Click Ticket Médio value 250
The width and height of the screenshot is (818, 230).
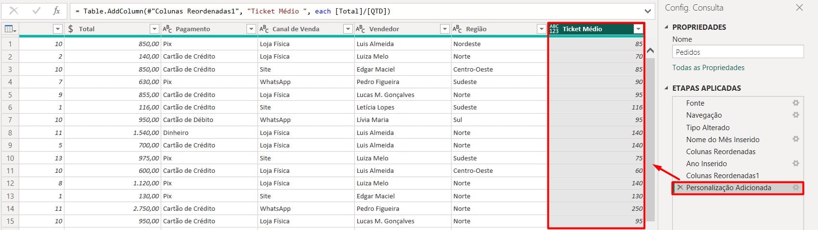pos(596,209)
